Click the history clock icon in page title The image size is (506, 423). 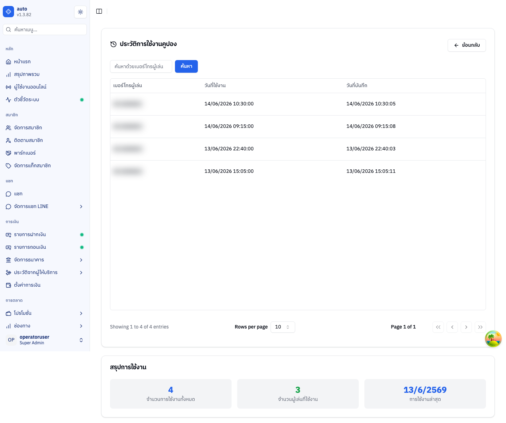(x=113, y=44)
